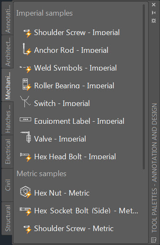Open the Architectural palette tab
The width and height of the screenshot is (160, 245).
[x=8, y=52]
